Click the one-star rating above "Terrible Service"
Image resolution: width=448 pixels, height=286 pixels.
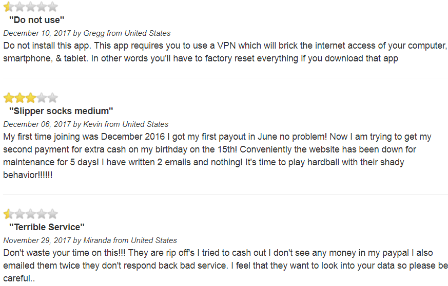(31, 214)
